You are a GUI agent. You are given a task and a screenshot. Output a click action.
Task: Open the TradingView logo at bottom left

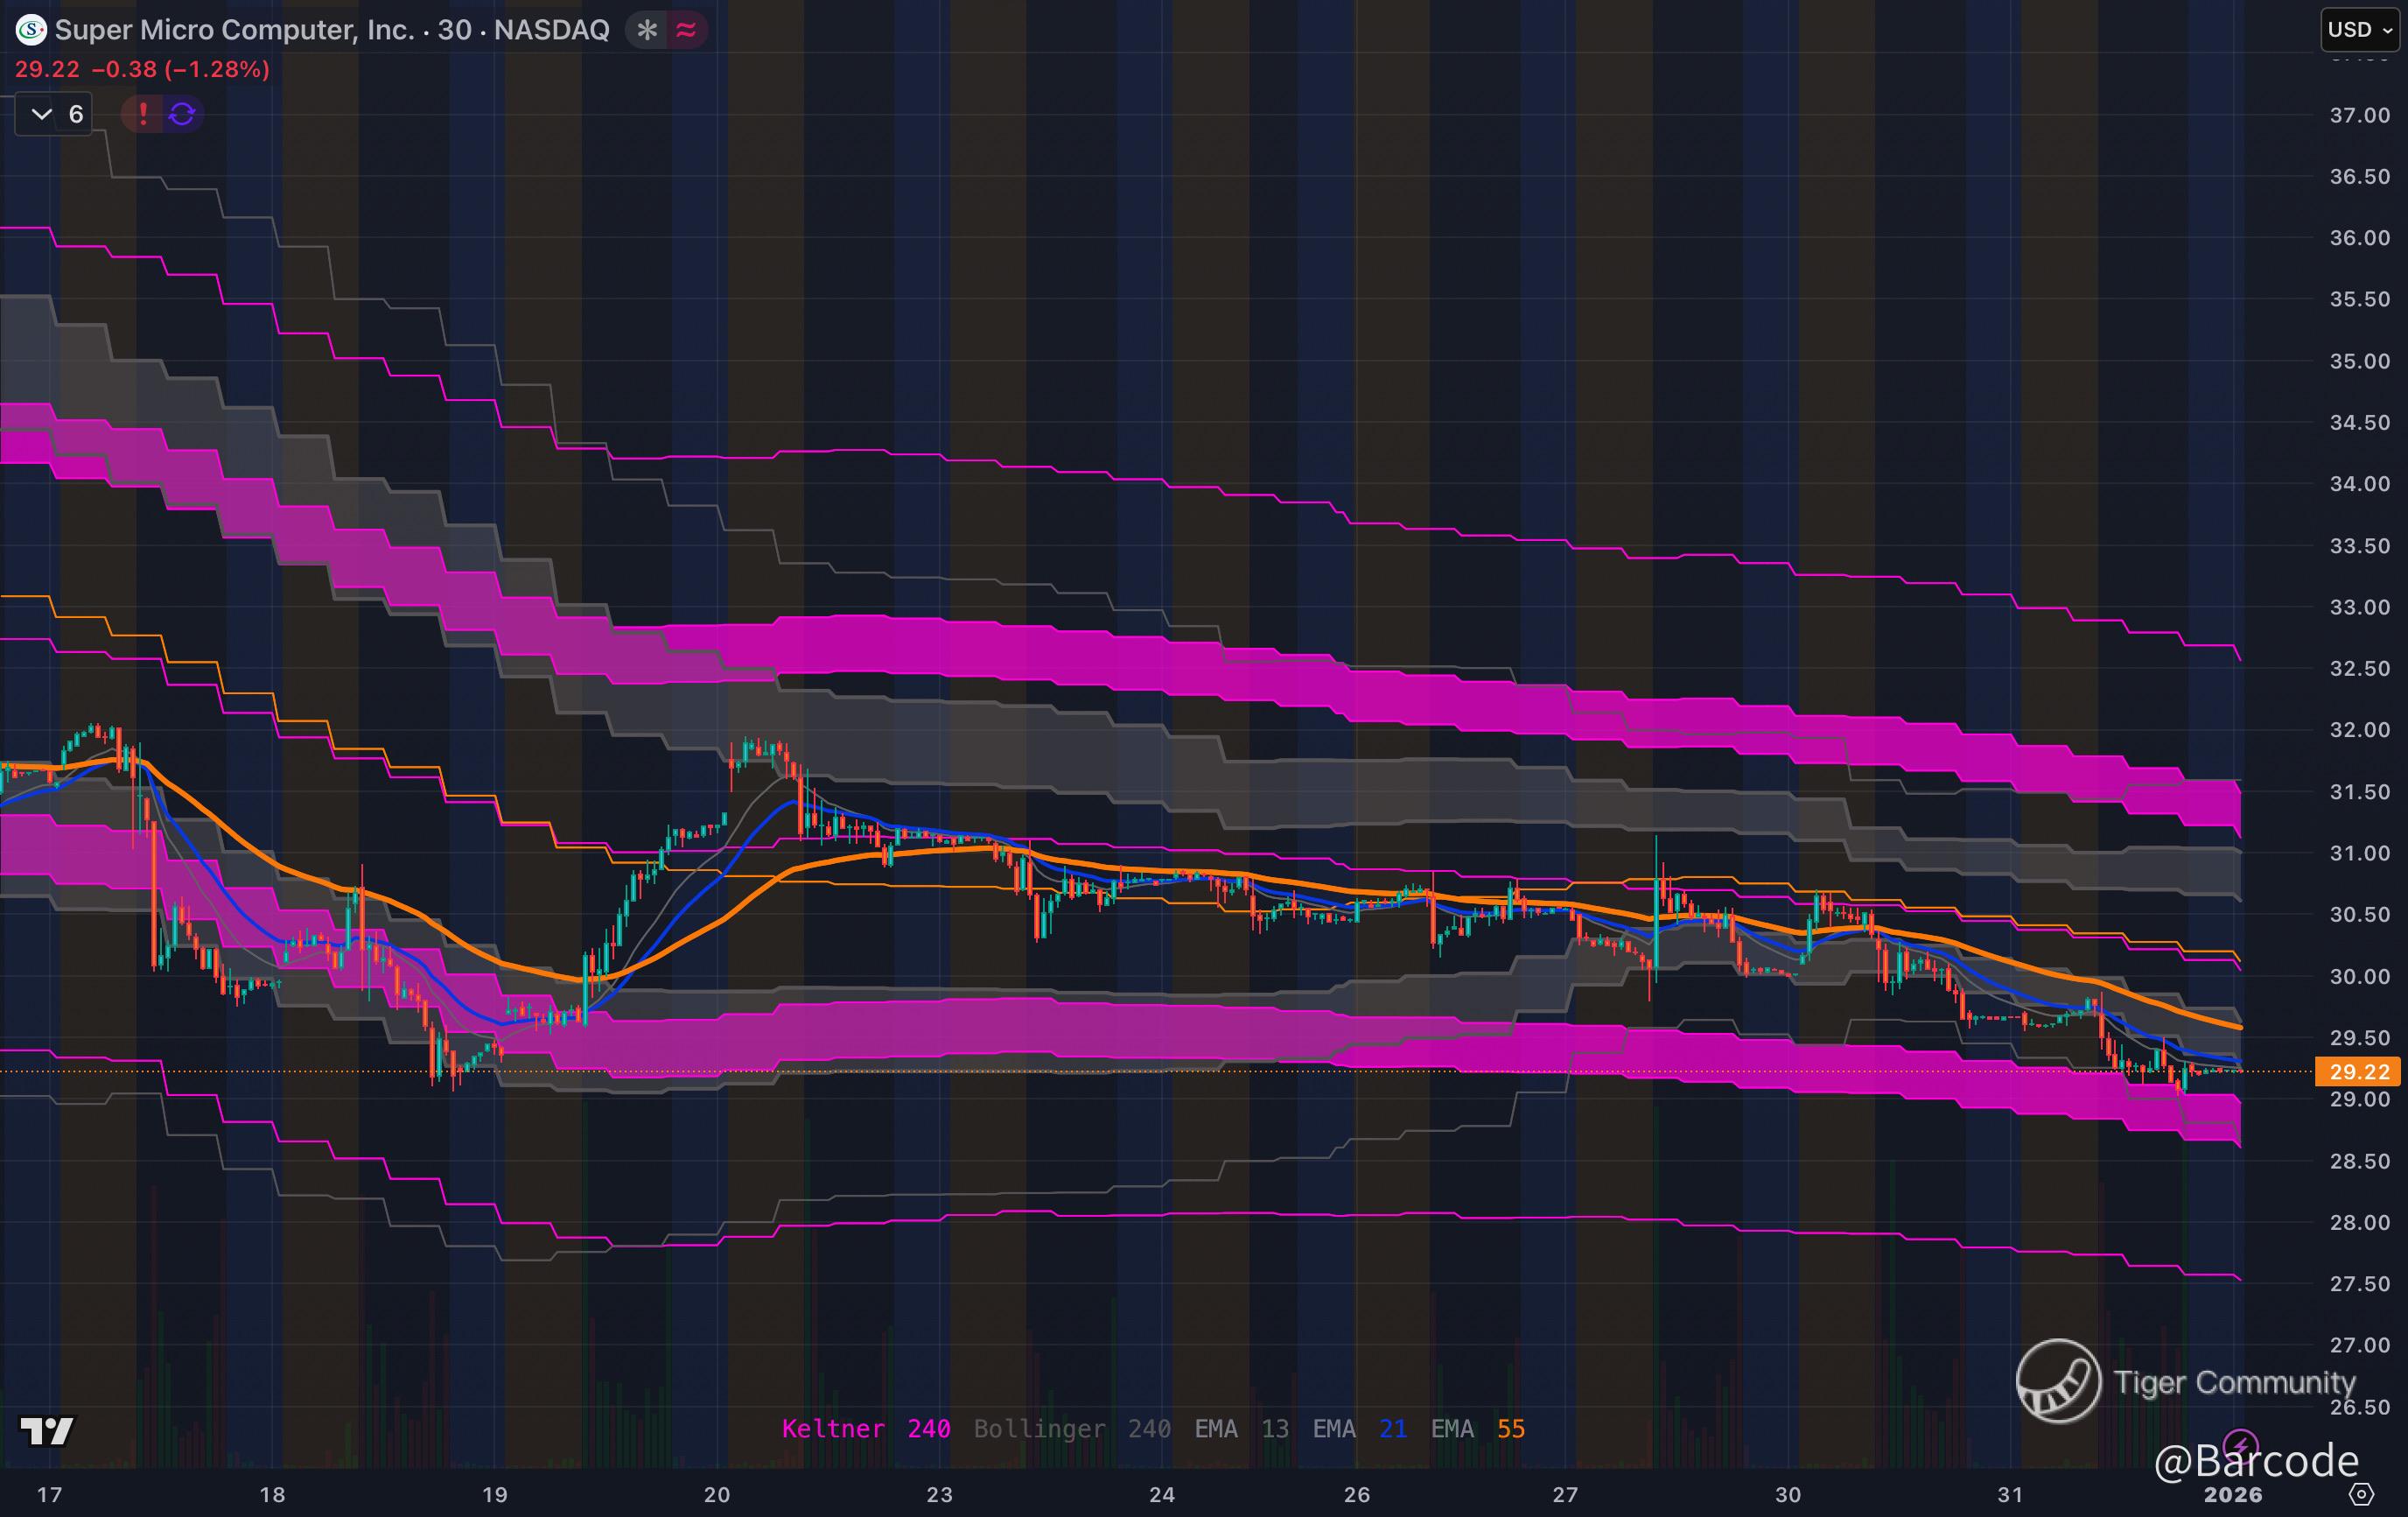point(47,1431)
